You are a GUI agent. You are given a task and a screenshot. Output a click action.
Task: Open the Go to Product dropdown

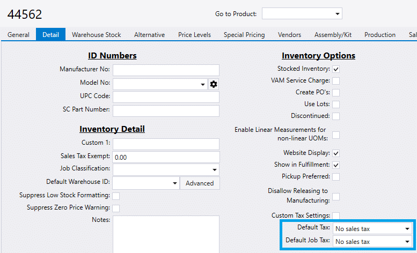tap(302, 13)
